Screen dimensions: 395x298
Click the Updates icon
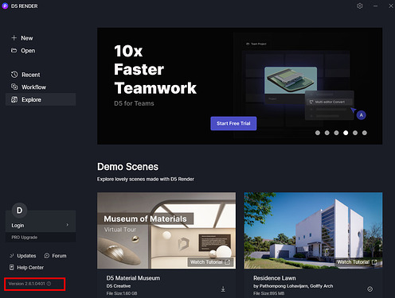(12, 256)
